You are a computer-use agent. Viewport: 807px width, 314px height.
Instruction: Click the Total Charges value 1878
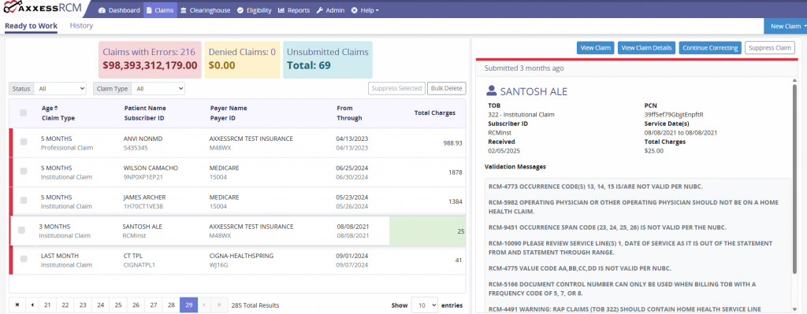tap(456, 172)
